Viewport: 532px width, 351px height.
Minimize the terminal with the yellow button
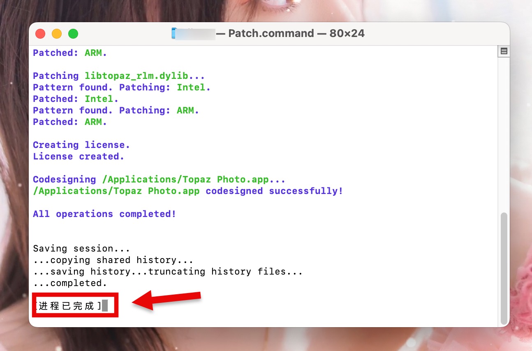57,34
